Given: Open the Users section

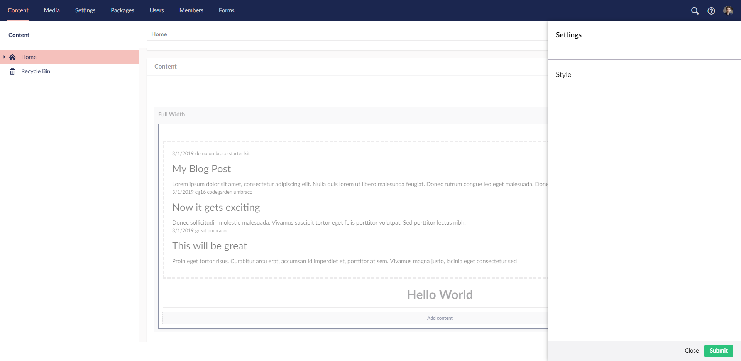Looking at the screenshot, I should (156, 10).
